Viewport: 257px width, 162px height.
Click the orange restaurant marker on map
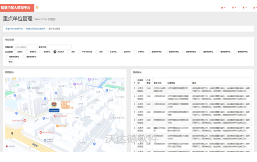point(57,126)
